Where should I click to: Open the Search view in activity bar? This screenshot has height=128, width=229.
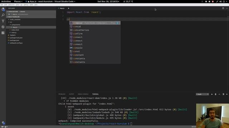coord(3,15)
